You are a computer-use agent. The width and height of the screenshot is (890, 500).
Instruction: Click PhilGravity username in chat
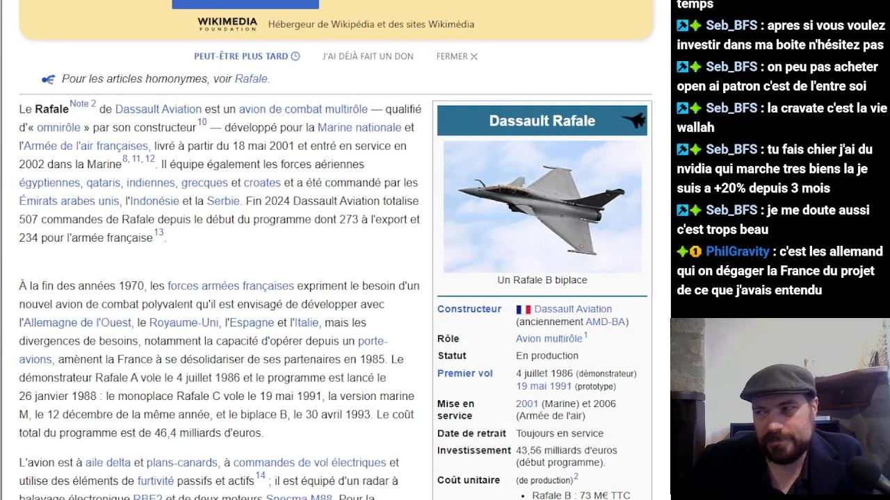(x=738, y=251)
